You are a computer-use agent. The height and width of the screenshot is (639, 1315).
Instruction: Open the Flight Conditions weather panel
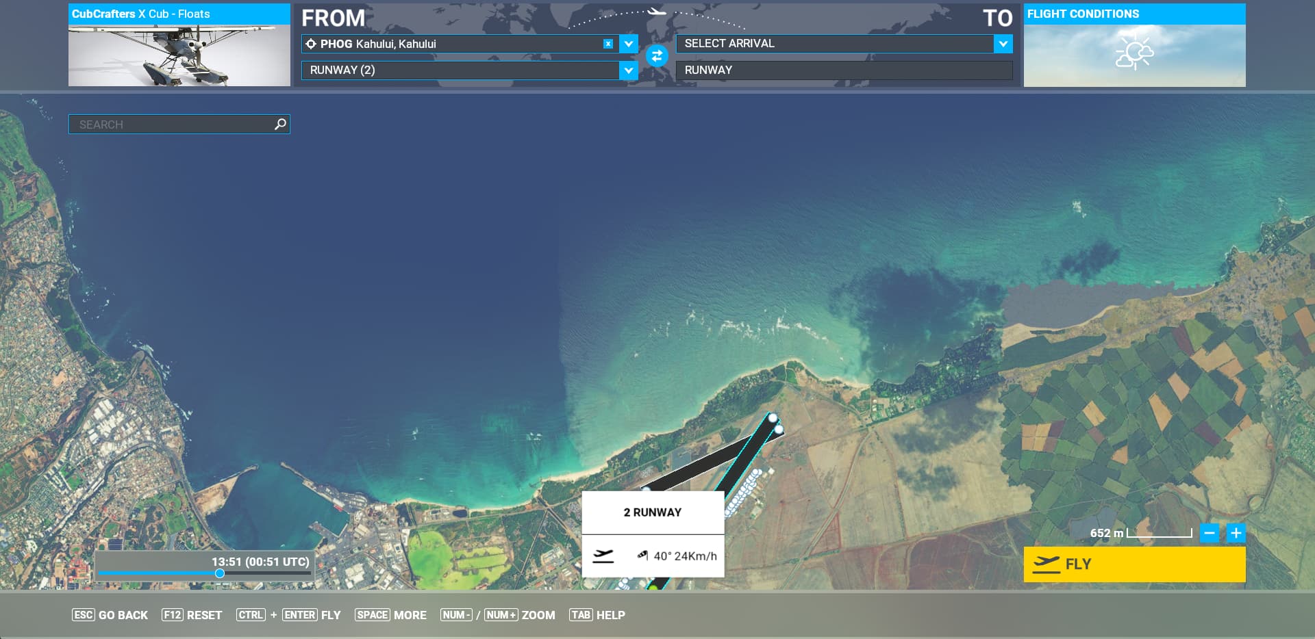point(1134,45)
